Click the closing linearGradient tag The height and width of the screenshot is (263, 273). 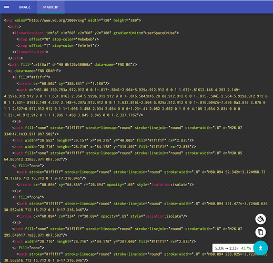click(x=30, y=52)
